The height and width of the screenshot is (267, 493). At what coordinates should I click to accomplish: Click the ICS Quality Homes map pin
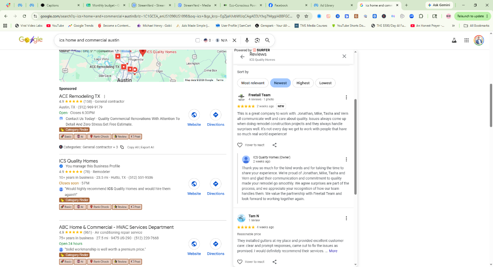tap(143, 53)
